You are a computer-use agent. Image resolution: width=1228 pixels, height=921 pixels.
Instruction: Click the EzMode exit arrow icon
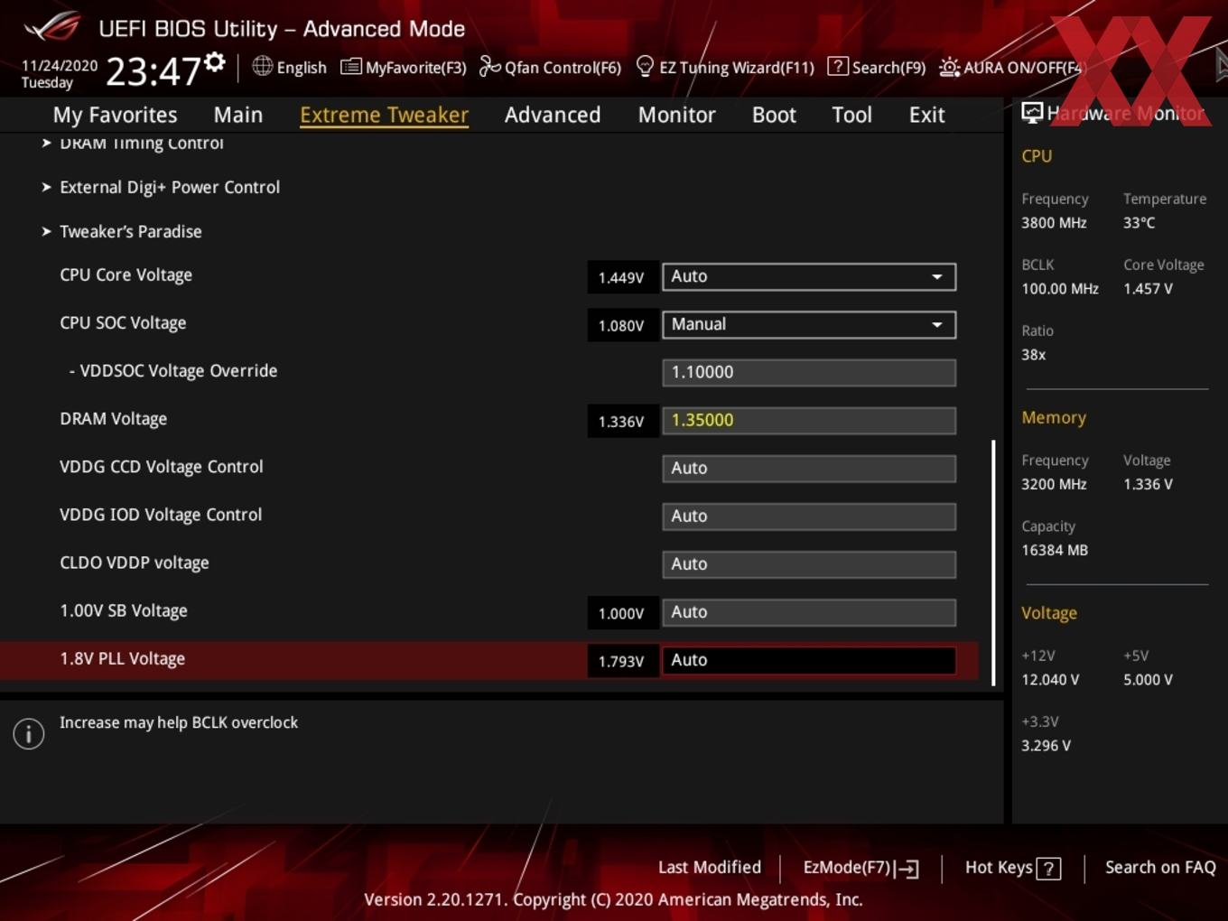[908, 870]
